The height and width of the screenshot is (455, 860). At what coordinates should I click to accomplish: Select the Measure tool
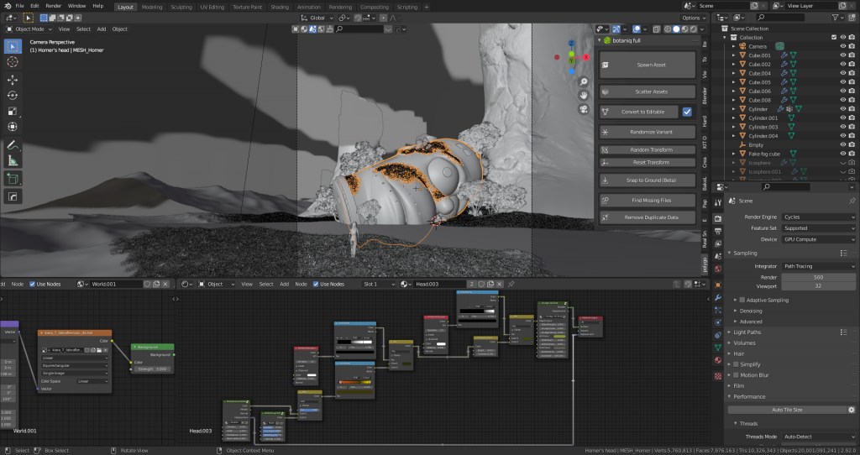[x=13, y=160]
